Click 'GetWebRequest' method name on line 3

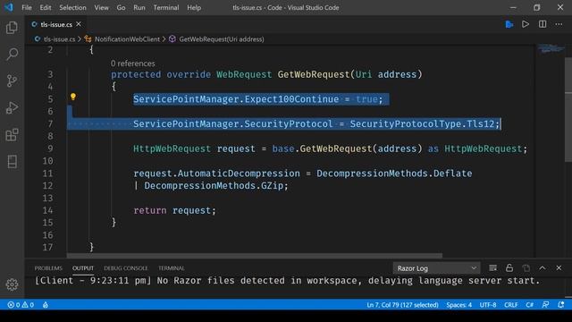(x=314, y=74)
